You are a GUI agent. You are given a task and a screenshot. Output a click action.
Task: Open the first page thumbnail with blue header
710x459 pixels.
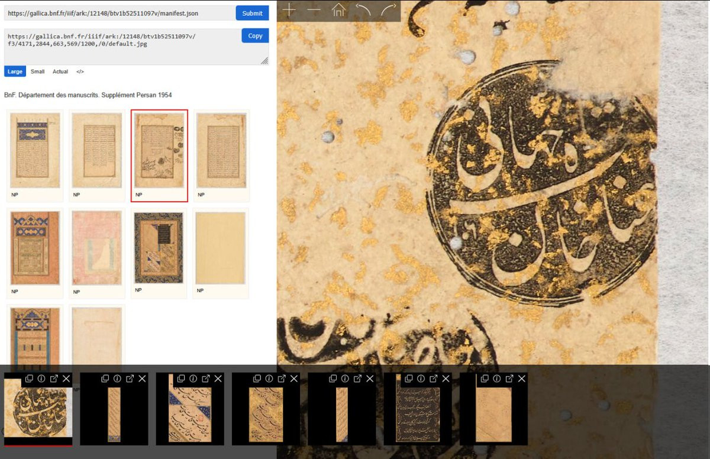[35, 150]
